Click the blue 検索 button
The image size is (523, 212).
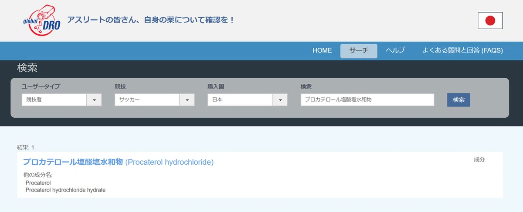point(458,99)
